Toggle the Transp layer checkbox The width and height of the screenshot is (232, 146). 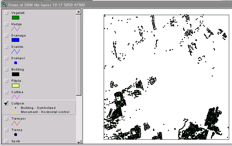tap(6, 130)
